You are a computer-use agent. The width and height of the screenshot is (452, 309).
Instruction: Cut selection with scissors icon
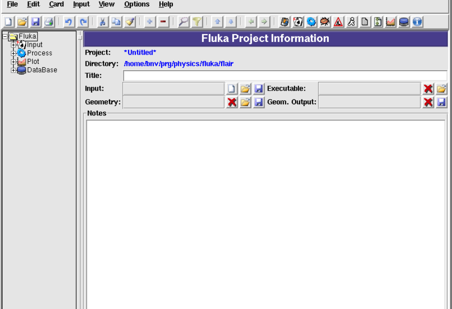tap(102, 21)
